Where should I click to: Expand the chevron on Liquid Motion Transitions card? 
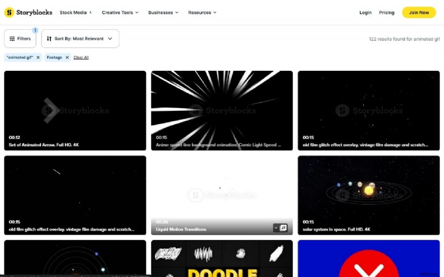coord(276,228)
